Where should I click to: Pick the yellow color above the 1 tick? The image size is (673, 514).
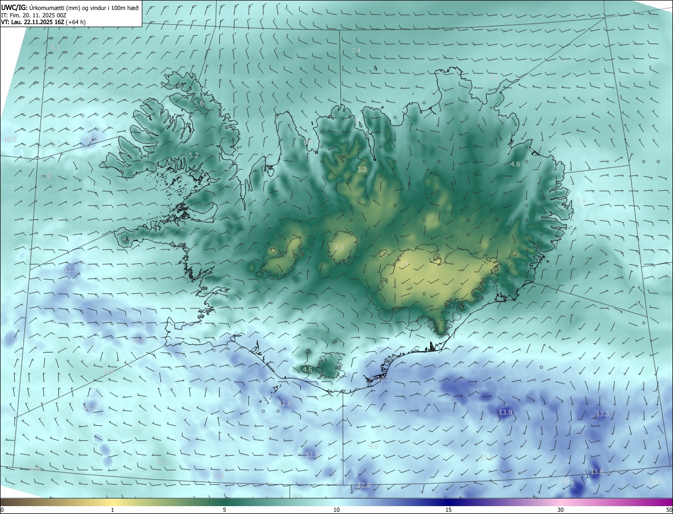click(113, 502)
